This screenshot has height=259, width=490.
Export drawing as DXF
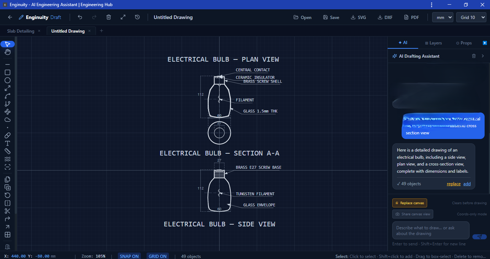coord(385,17)
